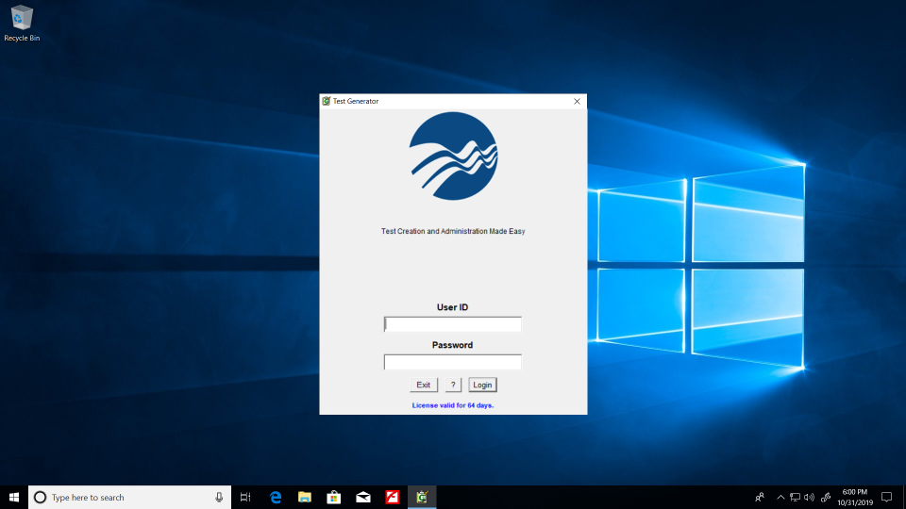This screenshot has width=906, height=509.
Task: Open the red Adobe Flash taskbar icon
Action: [392, 497]
